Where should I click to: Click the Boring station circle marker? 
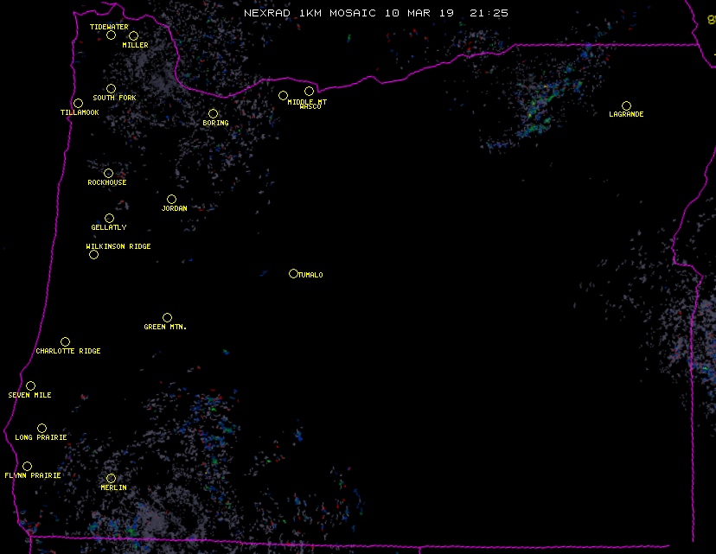coord(213,114)
